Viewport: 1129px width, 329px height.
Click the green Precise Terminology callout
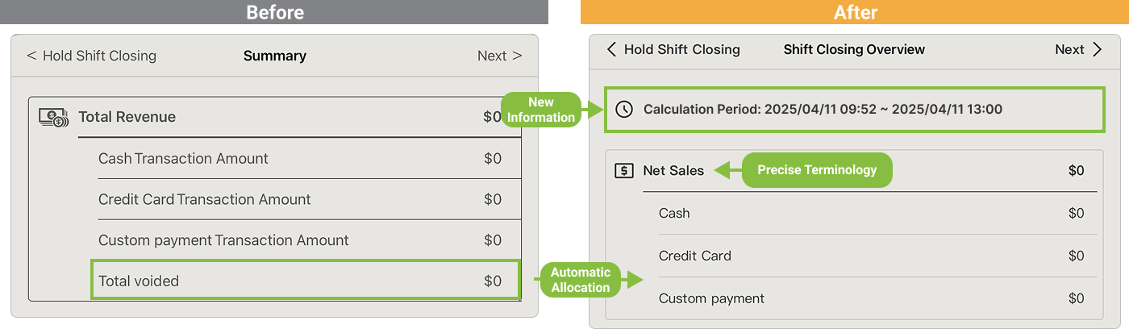816,170
